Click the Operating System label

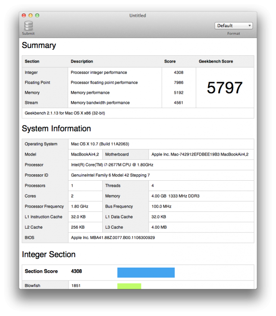click(x=41, y=144)
